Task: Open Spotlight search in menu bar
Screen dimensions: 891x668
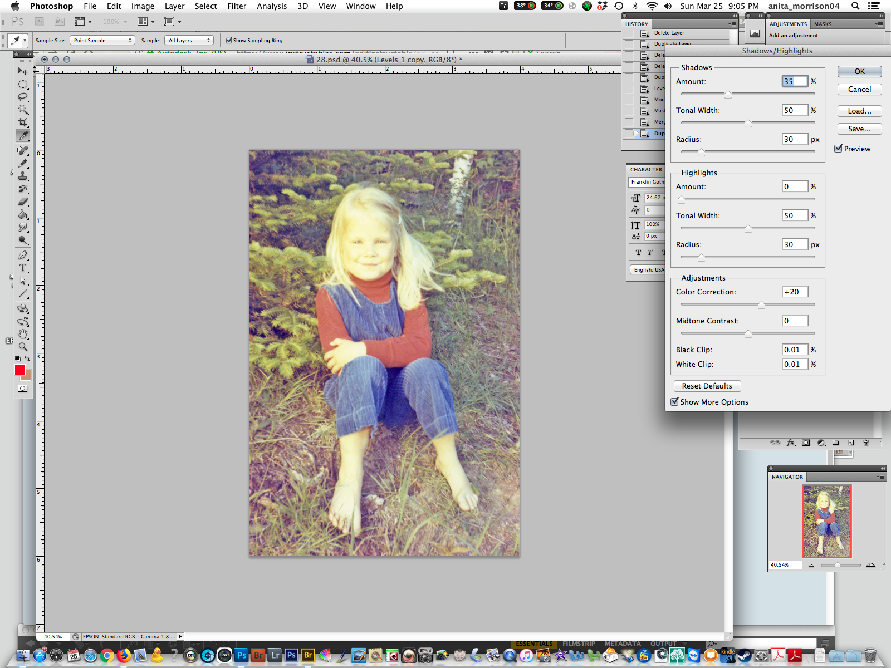Action: pos(855,6)
